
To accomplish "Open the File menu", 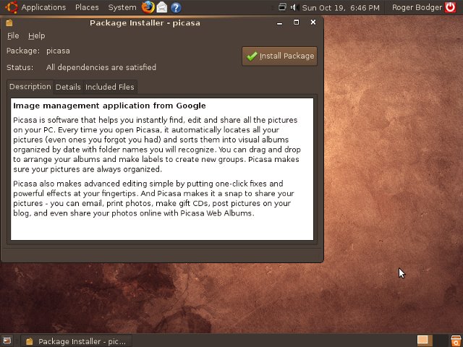I will [13, 35].
